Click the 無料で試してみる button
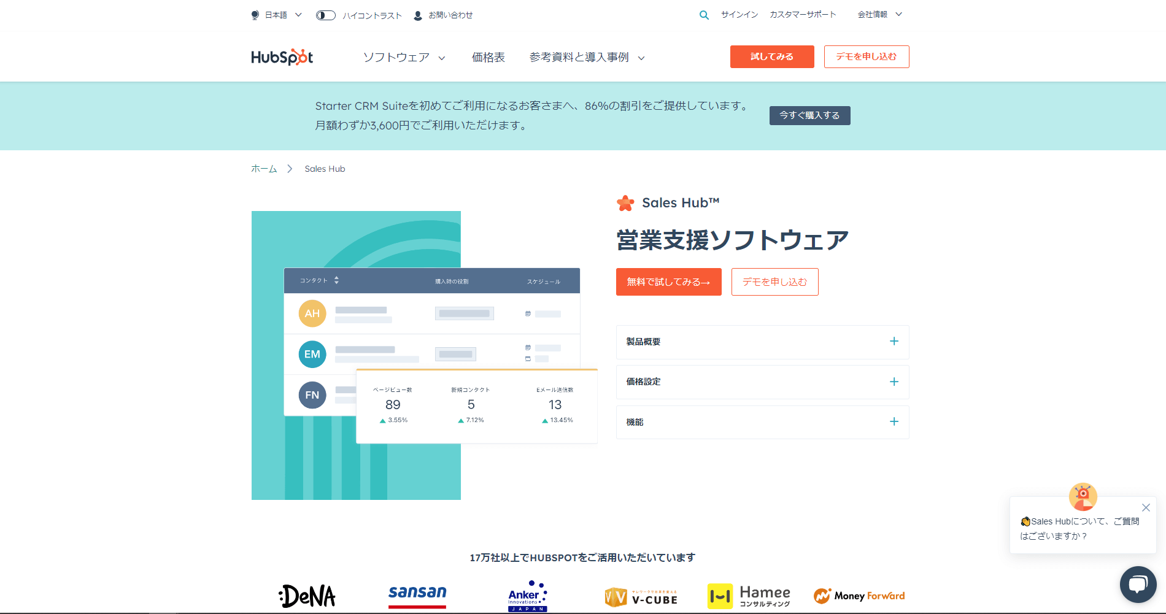This screenshot has width=1166, height=614. coord(668,282)
